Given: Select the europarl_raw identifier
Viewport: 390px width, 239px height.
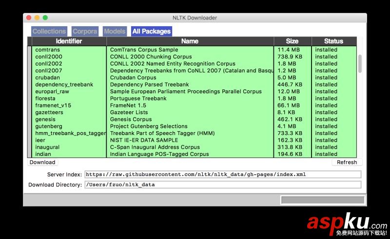Looking at the screenshot, I should click(x=52, y=91).
